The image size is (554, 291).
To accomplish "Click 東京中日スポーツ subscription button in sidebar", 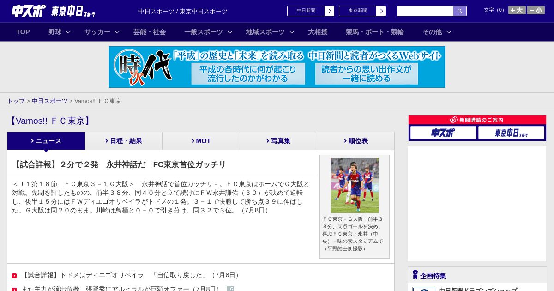I will tap(511, 133).
